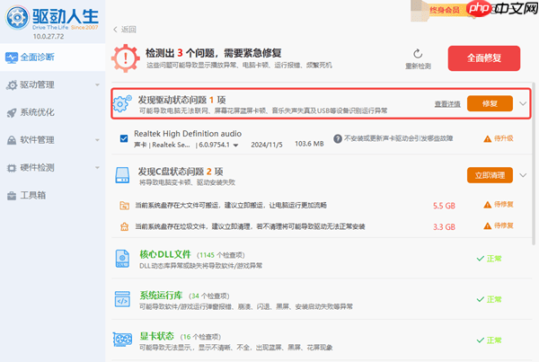The height and width of the screenshot is (362, 539).
Task: Click the 终身会员 membership badge
Action: click(445, 10)
